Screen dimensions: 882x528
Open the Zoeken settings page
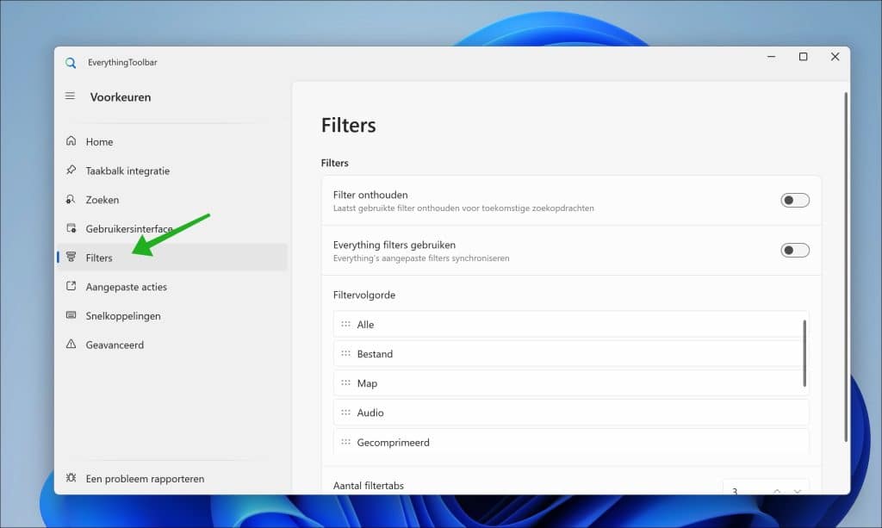[x=171, y=200]
